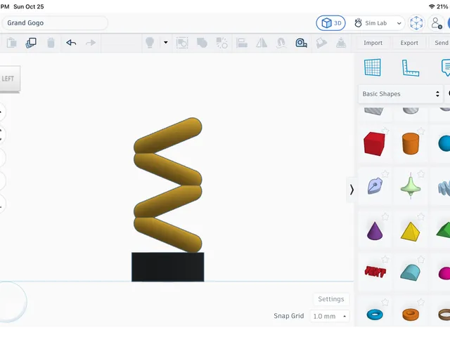Image resolution: width=450 pixels, height=337 pixels.
Task: Click the Align tool icon
Action: coord(242,43)
